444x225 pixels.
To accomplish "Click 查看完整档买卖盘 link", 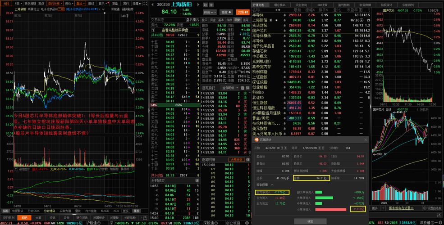I will [x=175, y=30].
